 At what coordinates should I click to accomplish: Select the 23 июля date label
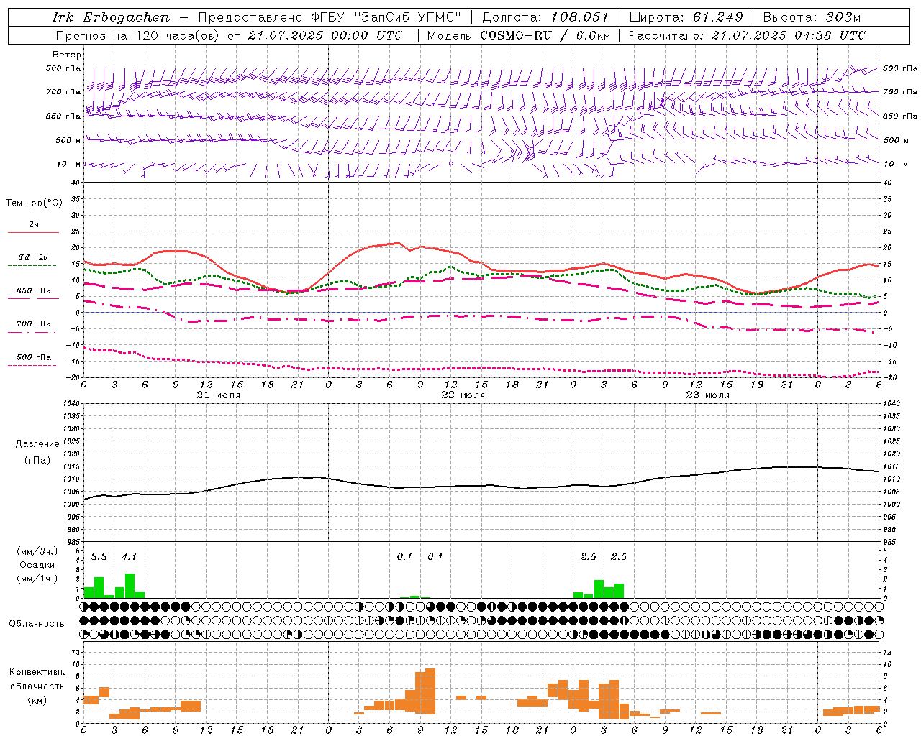point(708,395)
